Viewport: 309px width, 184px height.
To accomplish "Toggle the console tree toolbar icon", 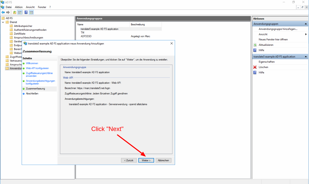I will (x=20, y=12).
